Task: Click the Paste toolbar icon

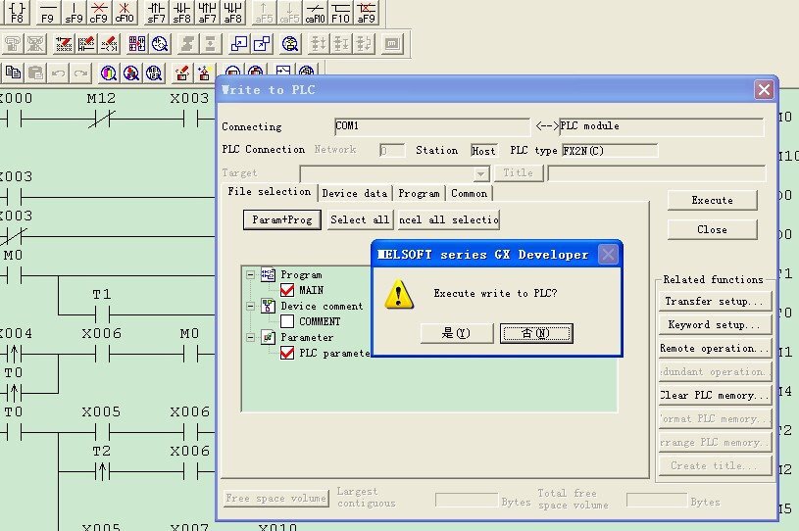Action: 35,72
